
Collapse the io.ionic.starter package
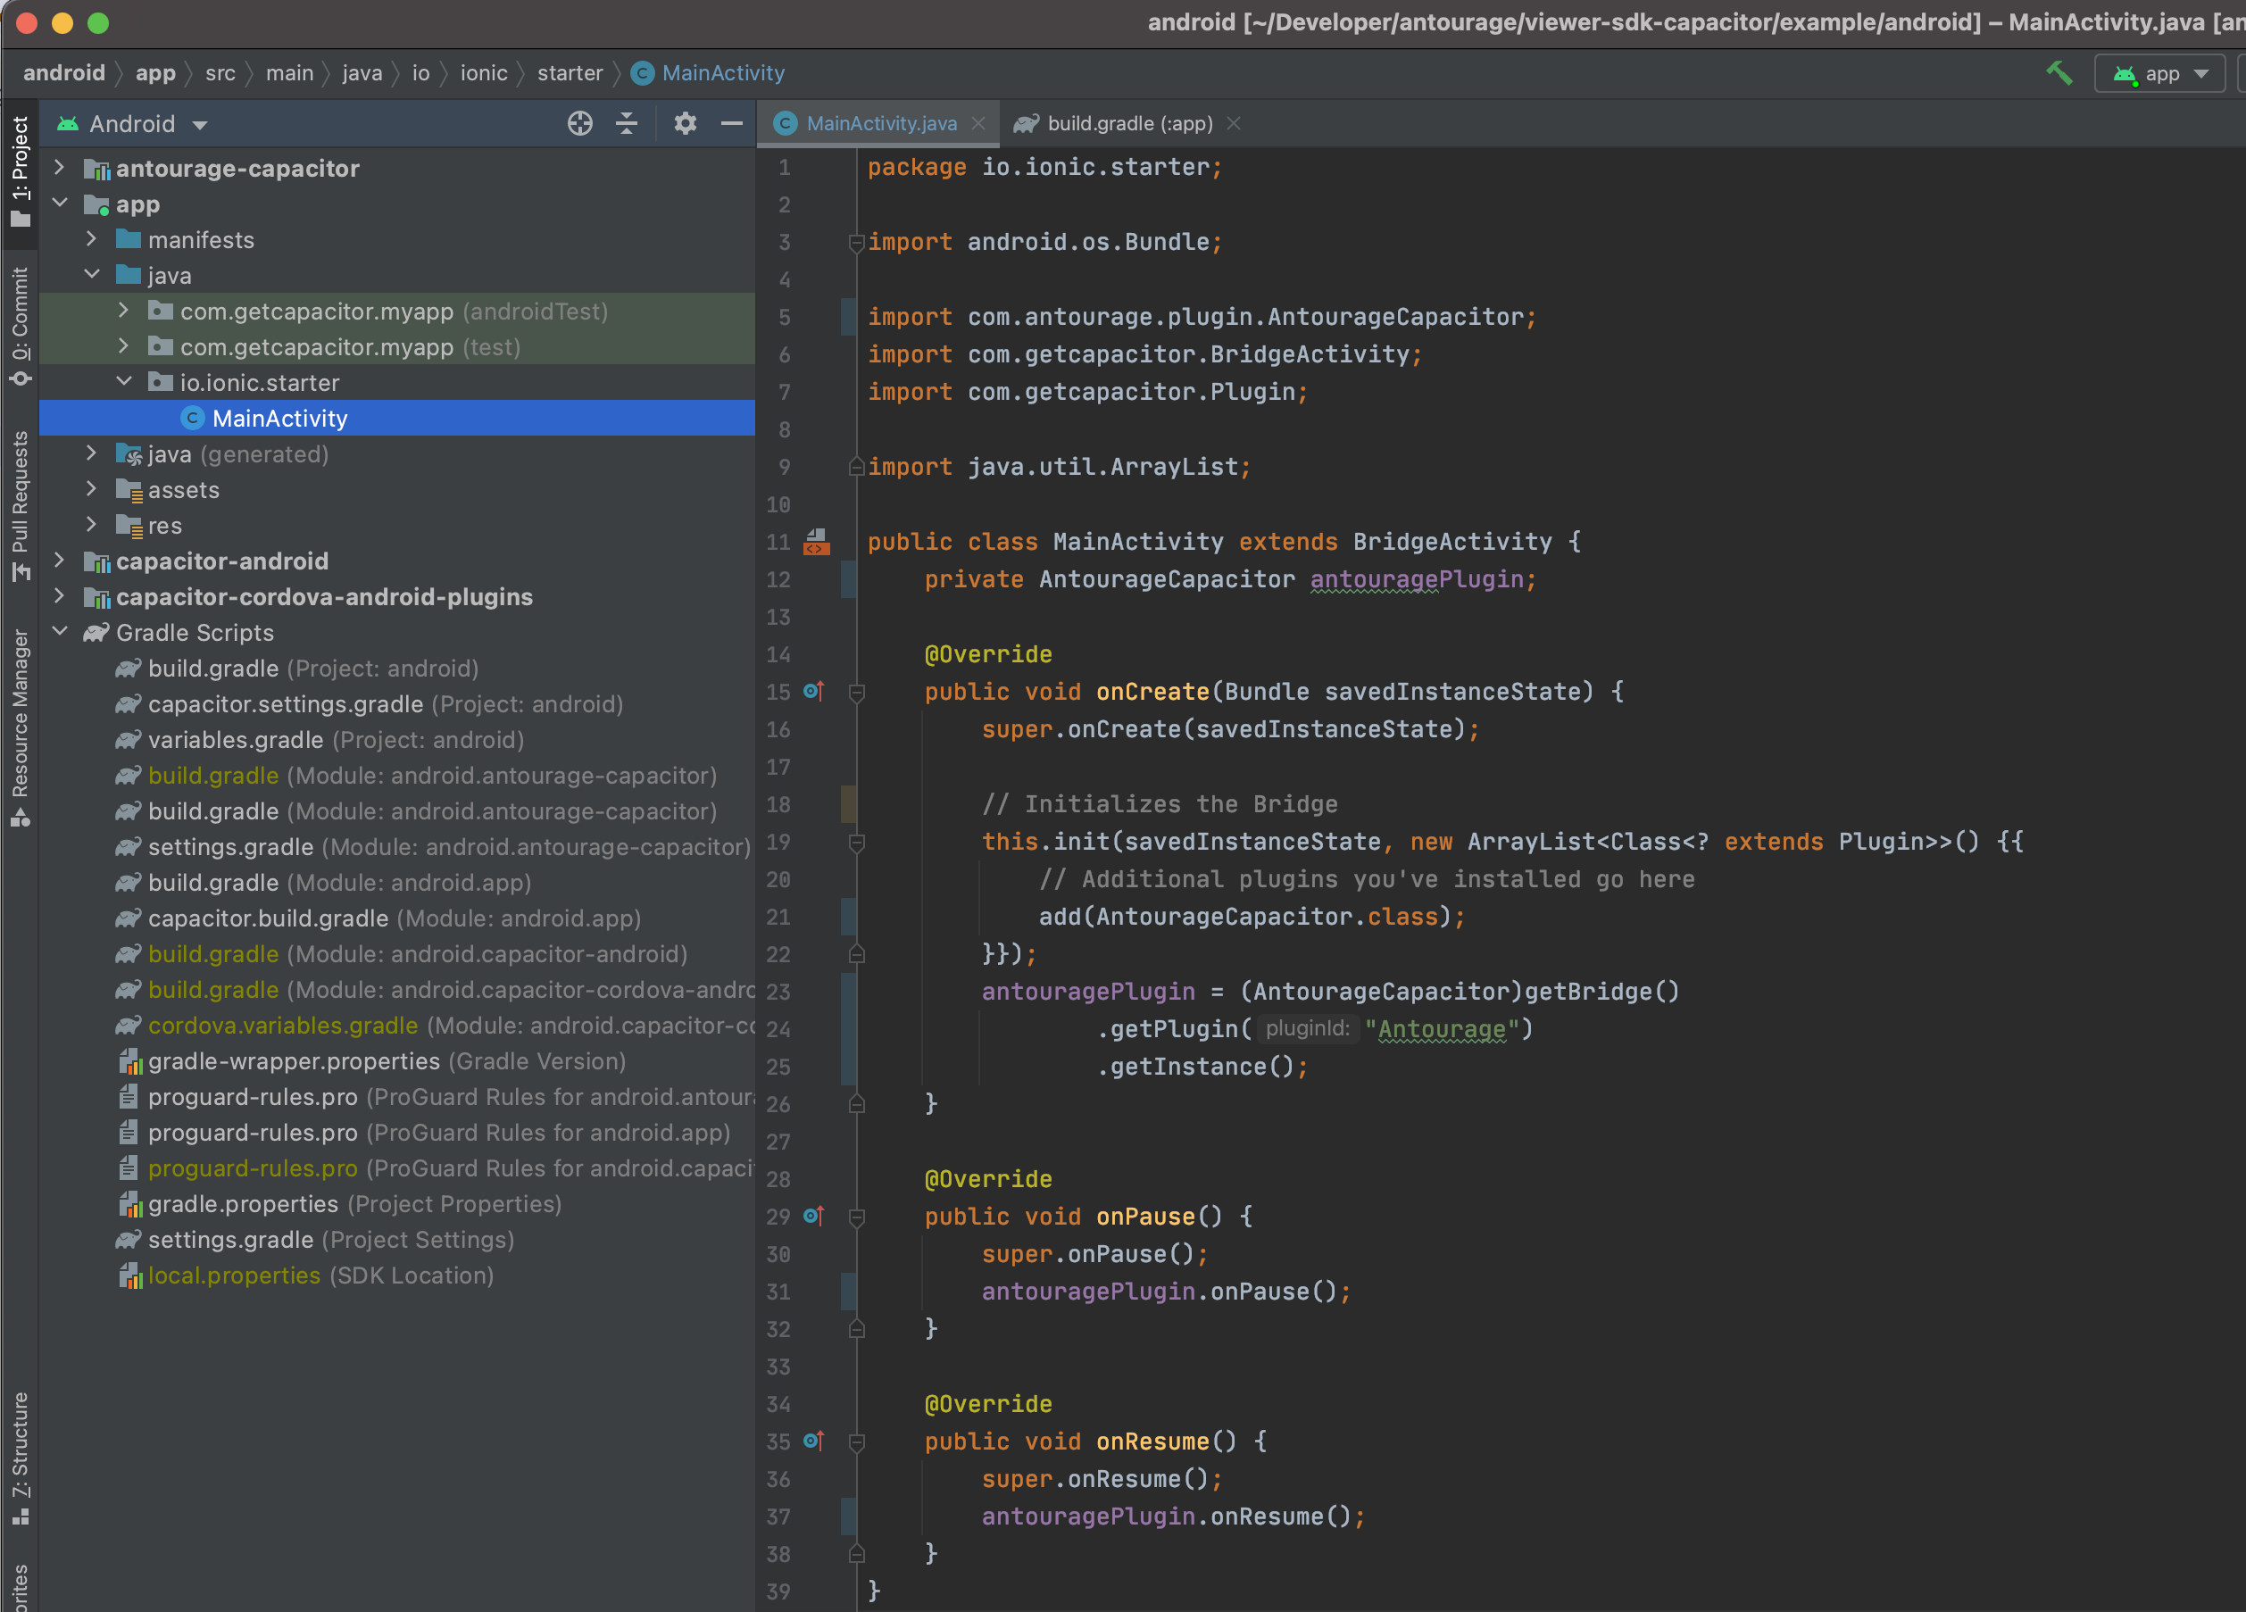point(123,381)
